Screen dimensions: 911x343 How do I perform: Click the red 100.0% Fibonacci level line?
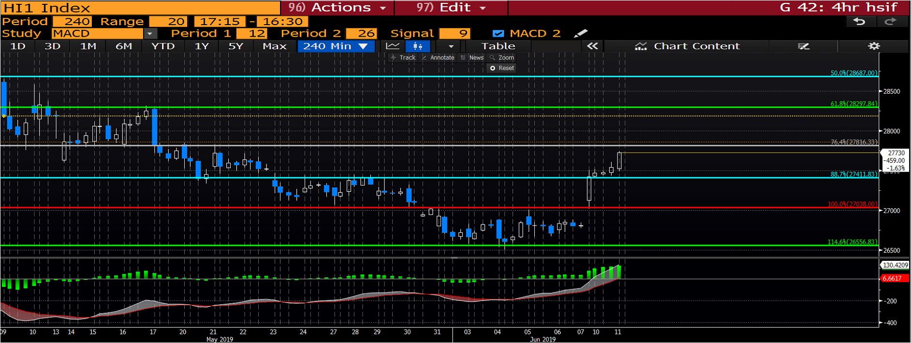[x=290, y=208]
